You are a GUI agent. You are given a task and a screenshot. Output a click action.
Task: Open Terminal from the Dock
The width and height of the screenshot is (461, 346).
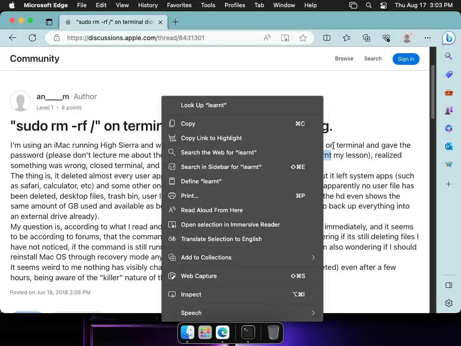(248, 332)
